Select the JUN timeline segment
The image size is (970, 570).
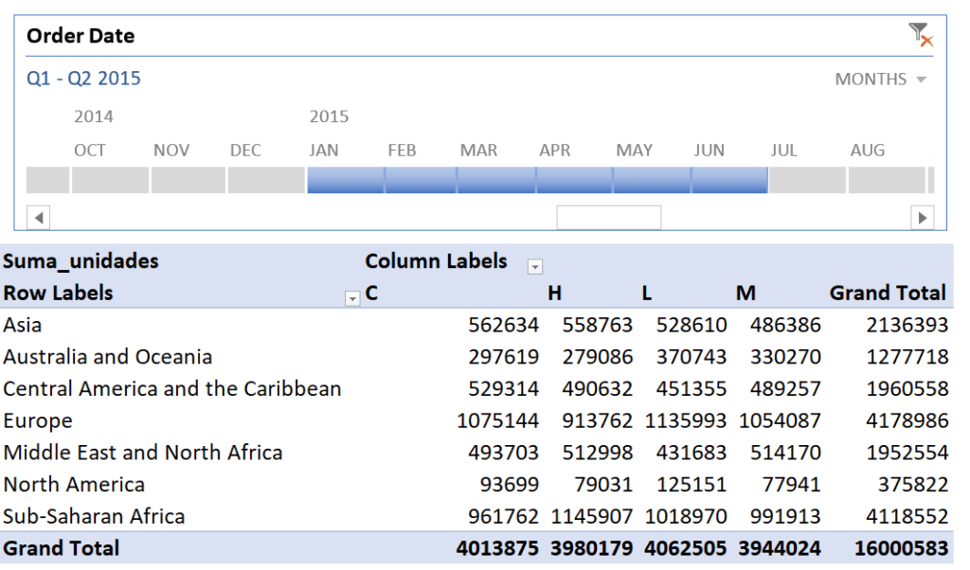click(730, 180)
